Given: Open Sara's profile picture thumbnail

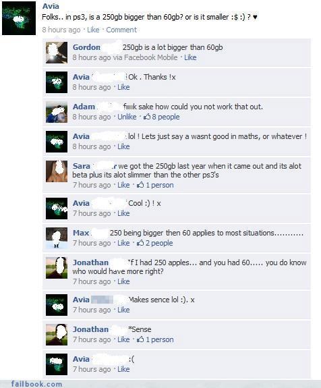Looking at the screenshot, I should [x=57, y=171].
